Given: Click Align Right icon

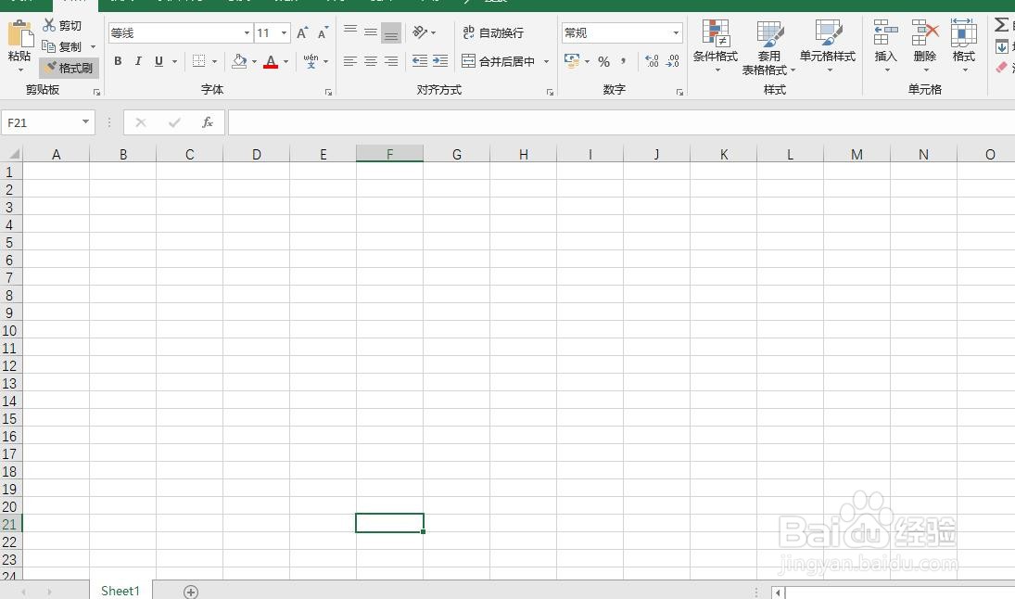Looking at the screenshot, I should (x=391, y=61).
